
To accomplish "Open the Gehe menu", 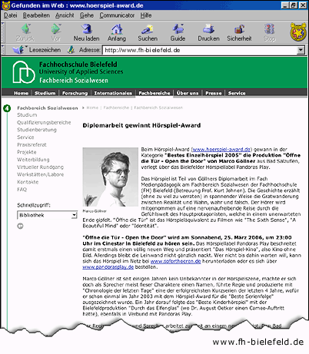I will click(x=87, y=15).
